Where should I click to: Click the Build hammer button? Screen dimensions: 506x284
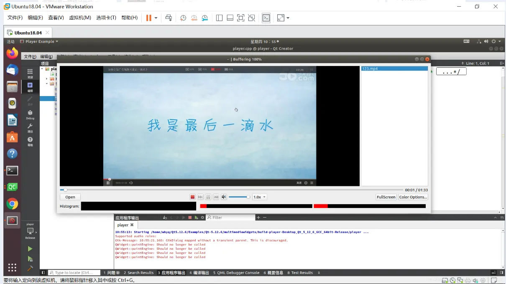coord(30,268)
